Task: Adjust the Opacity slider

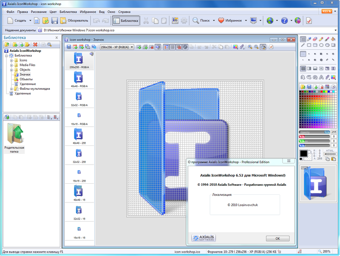Action: [314, 132]
